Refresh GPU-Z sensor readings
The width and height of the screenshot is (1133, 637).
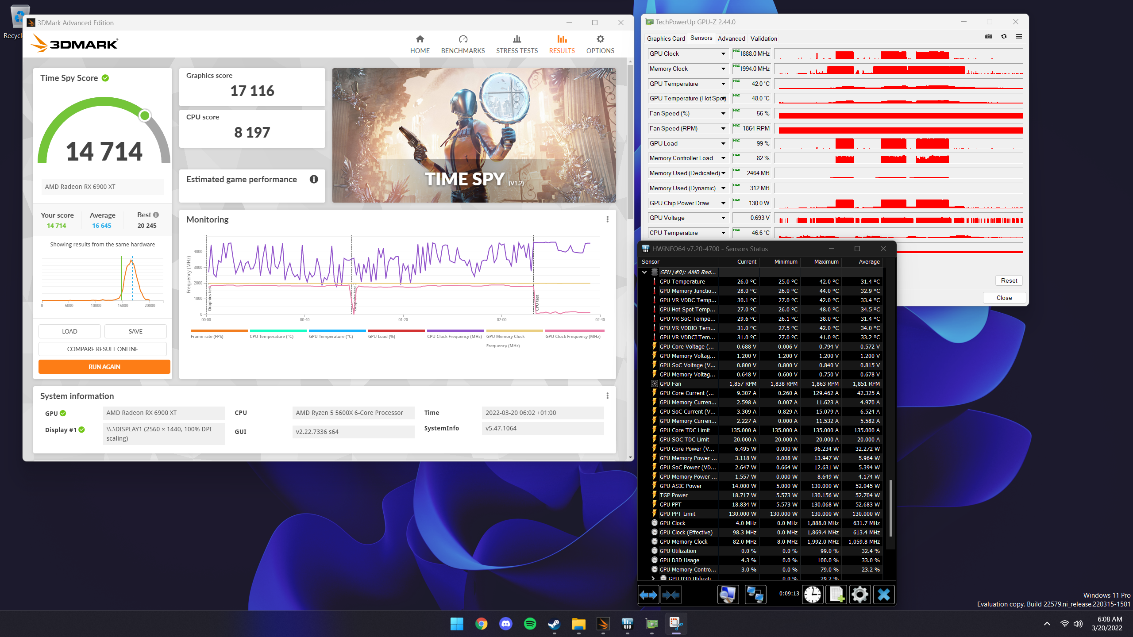[1003, 36]
